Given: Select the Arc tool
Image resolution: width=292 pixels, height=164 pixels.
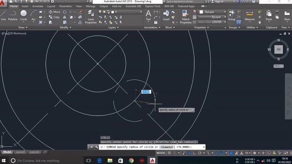Looking at the screenshot, I should click(33, 15).
